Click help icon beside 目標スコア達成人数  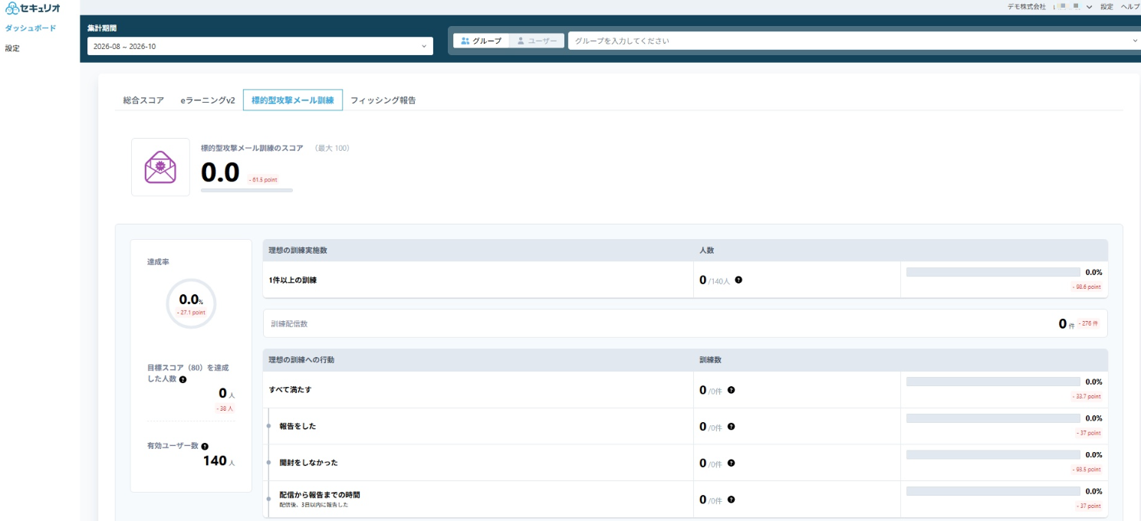(x=182, y=379)
